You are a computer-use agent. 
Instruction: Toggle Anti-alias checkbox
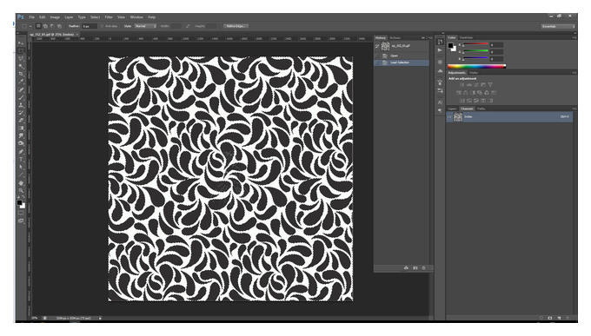point(103,26)
